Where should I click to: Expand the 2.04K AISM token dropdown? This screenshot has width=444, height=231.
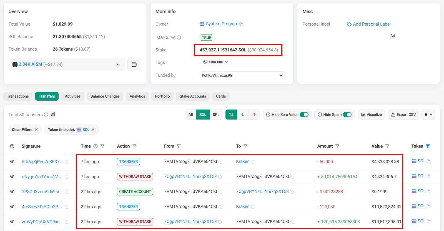[67, 64]
